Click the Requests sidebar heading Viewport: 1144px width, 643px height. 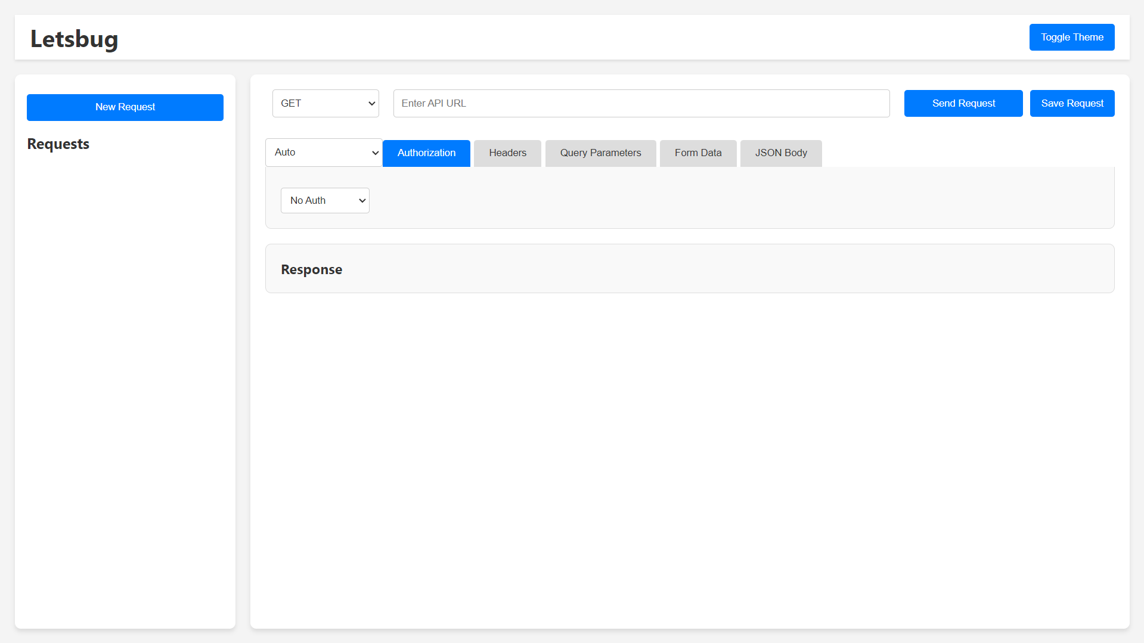coord(58,144)
